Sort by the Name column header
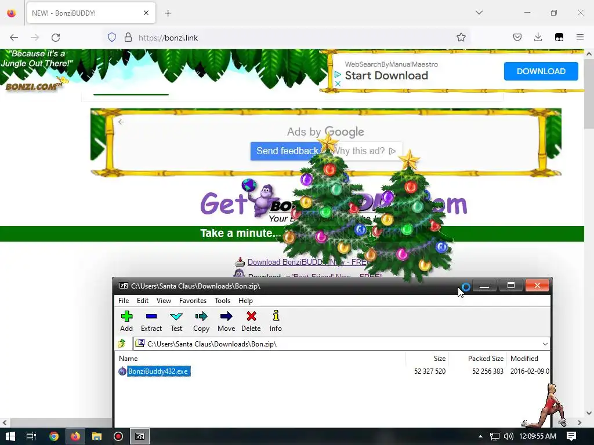The width and height of the screenshot is (594, 445). [x=128, y=358]
